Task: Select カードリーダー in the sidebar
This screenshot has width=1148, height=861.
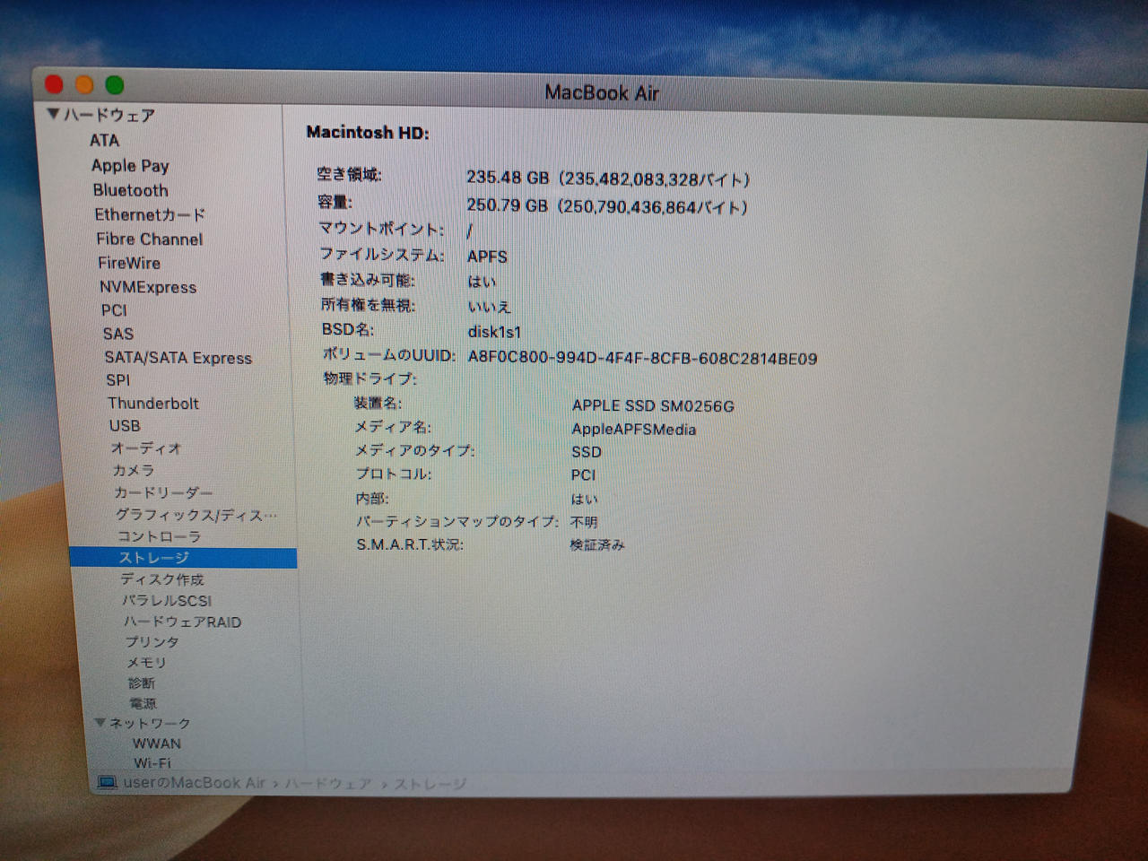Action: tap(163, 492)
